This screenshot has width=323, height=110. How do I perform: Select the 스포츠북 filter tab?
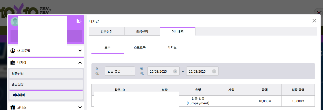[x=140, y=48]
